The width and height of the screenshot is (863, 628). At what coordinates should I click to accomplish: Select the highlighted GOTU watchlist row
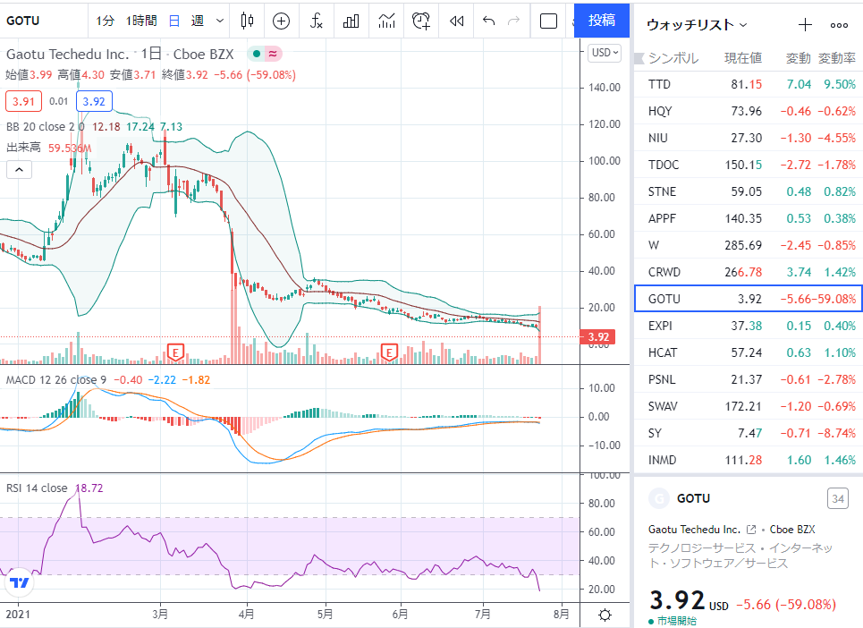pyautogui.click(x=749, y=299)
